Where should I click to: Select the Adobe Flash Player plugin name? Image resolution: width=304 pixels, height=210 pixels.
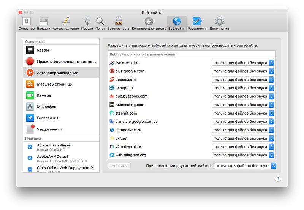click(54, 145)
